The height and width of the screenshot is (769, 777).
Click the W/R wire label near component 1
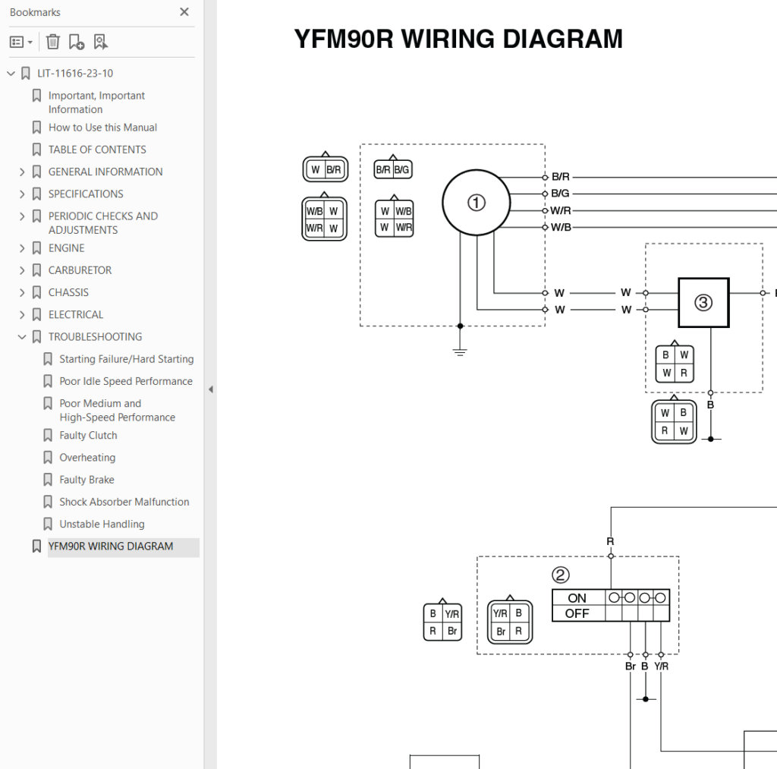[561, 211]
